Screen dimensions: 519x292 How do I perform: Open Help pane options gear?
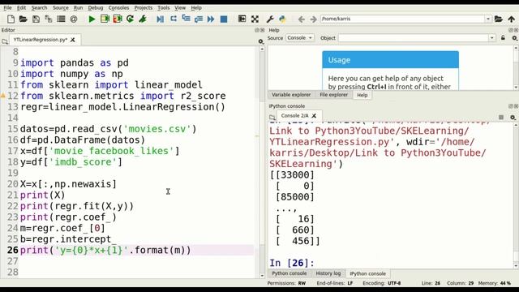pyautogui.click(x=514, y=38)
